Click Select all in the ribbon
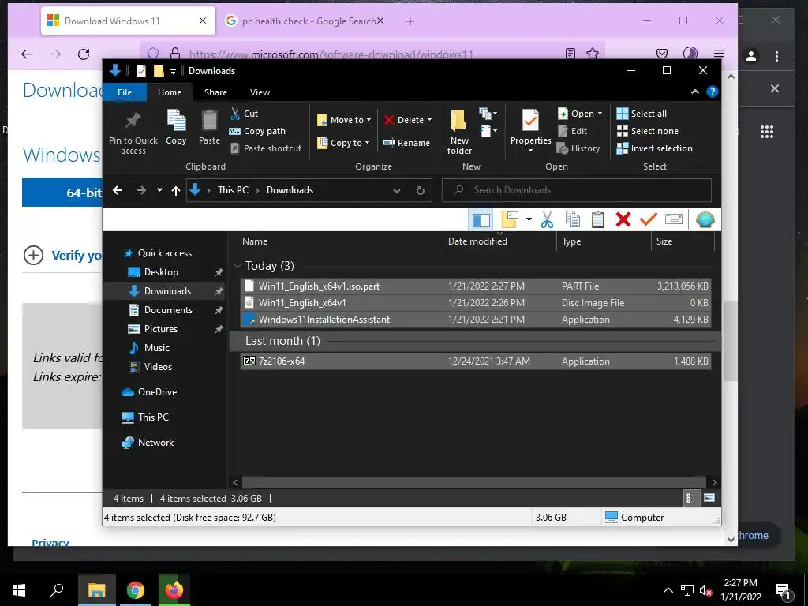This screenshot has height=606, width=808. click(642, 114)
